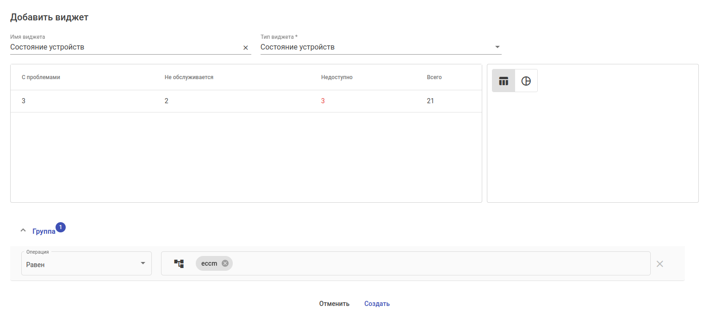This screenshot has width=709, height=318.
Task: Click the Всего value 21
Action: pyautogui.click(x=430, y=101)
